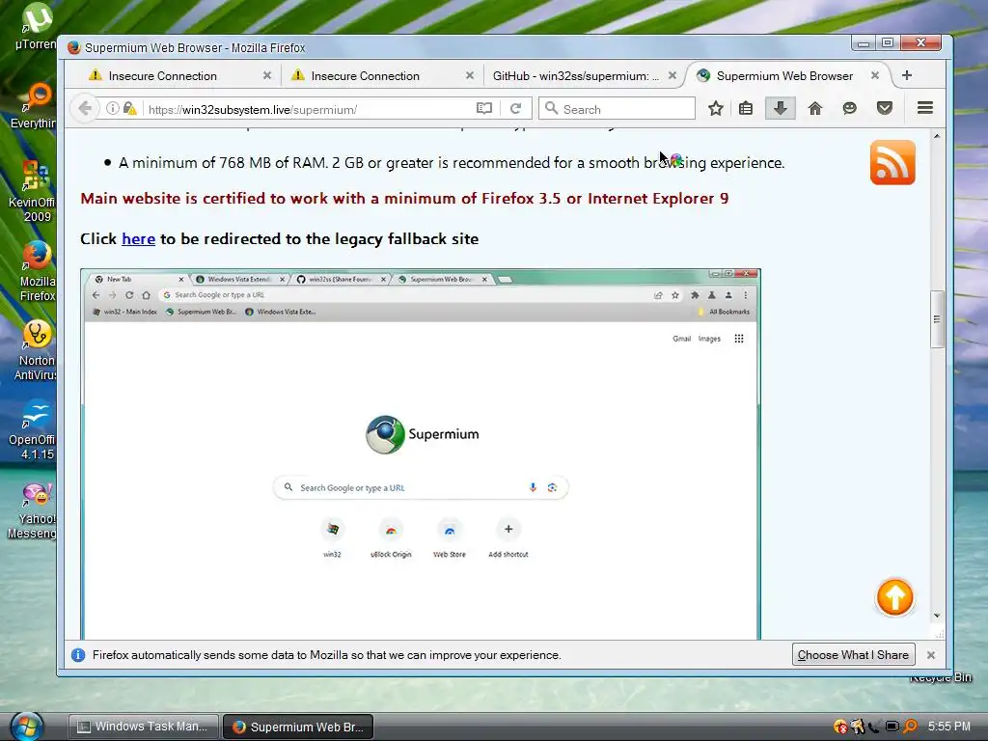Follow the 'here' legacy fallback link
The height and width of the screenshot is (741, 988).
coord(139,239)
